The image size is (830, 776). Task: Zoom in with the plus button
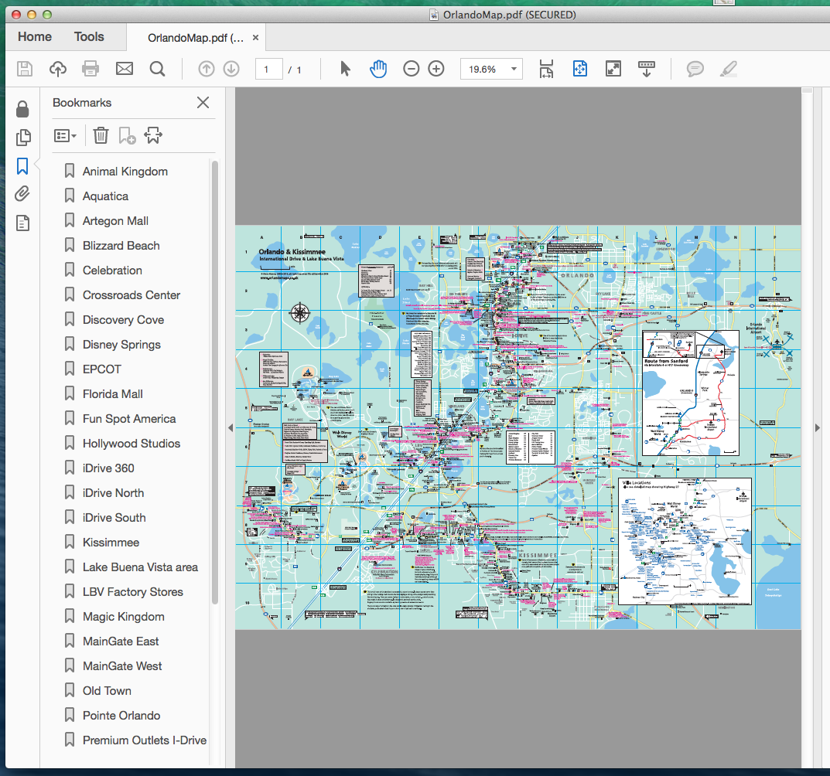(x=436, y=69)
